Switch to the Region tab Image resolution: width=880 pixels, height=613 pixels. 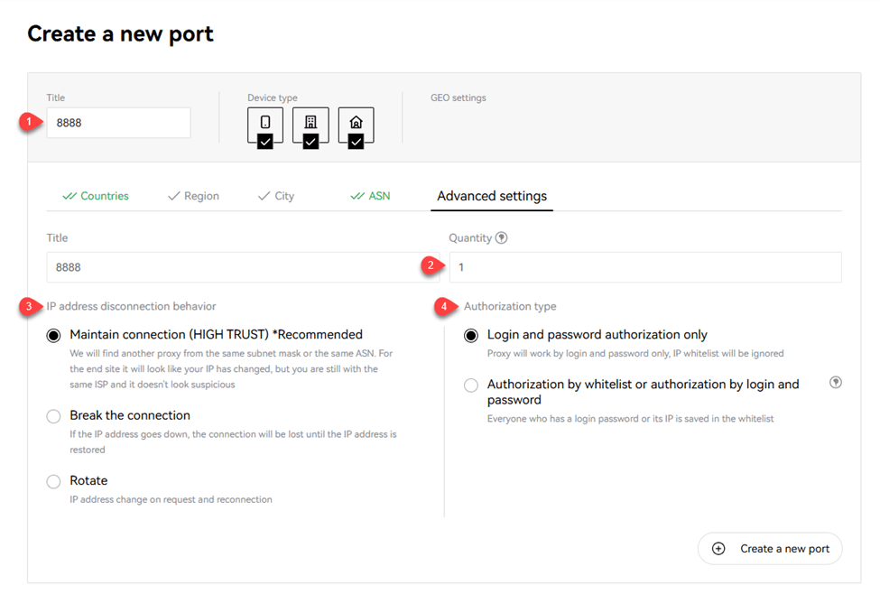pyautogui.click(x=193, y=196)
